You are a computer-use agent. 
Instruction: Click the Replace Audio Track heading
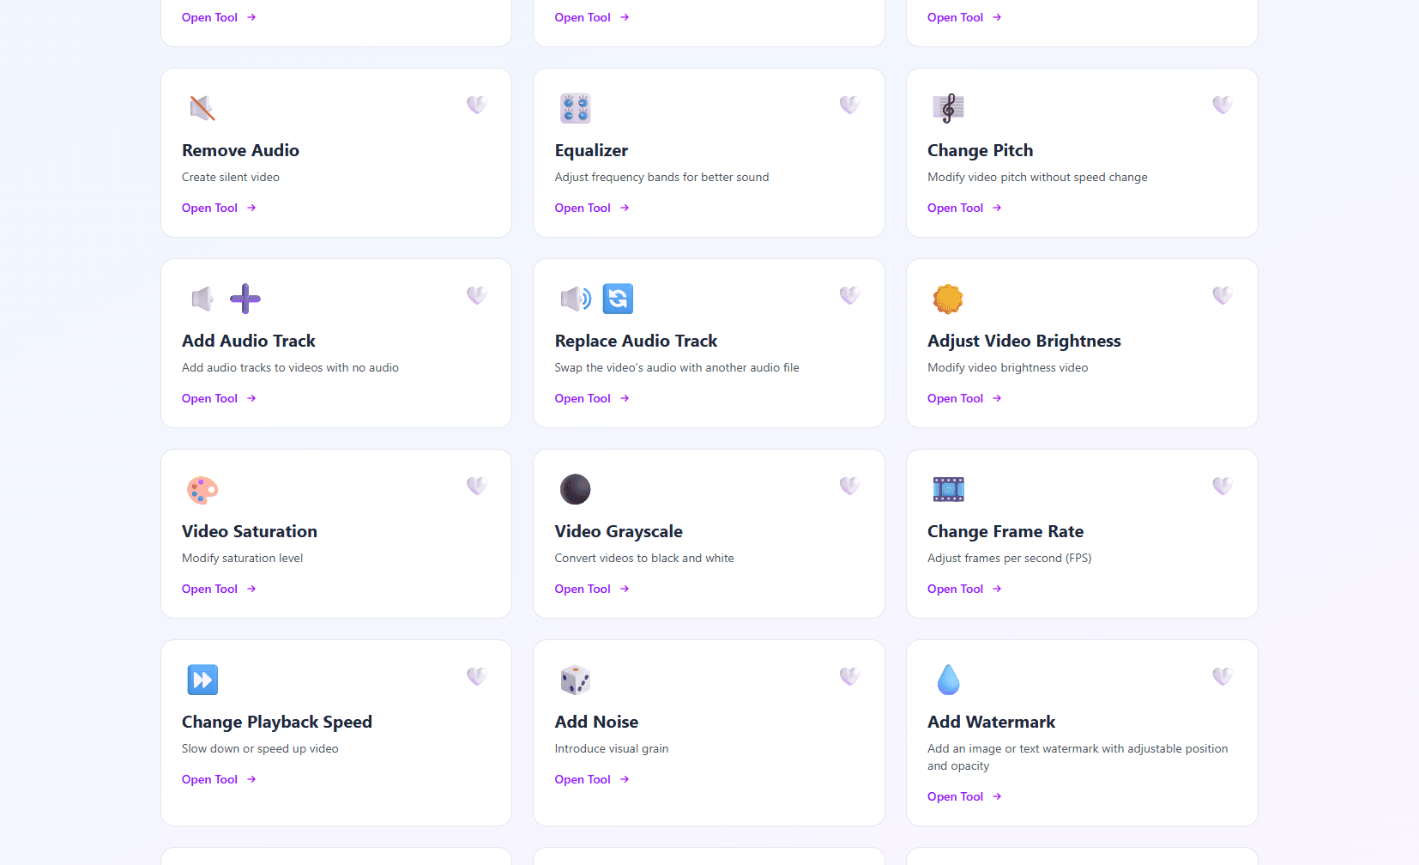point(636,341)
